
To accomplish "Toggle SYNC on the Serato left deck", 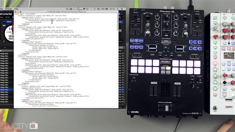I will tap(9, 22).
